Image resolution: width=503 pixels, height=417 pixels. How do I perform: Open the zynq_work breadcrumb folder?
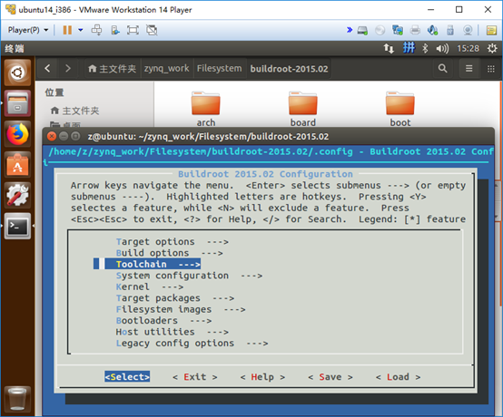point(166,69)
